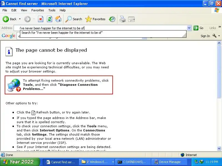The width and height of the screenshot is (222, 166).
Task: Click the Done status bar text
Action: coord(9,155)
